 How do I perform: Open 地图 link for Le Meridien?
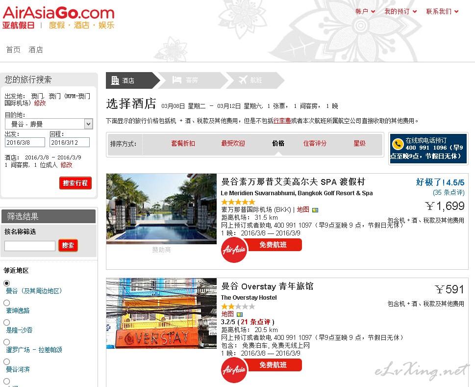[x=303, y=210]
